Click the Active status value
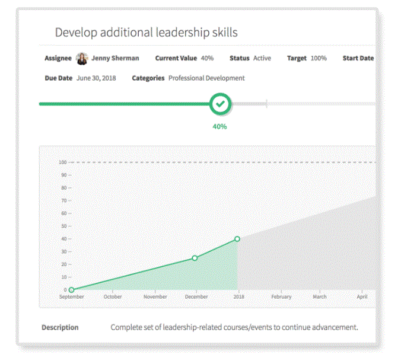Viewport: 401px width, 364px height. tap(262, 58)
